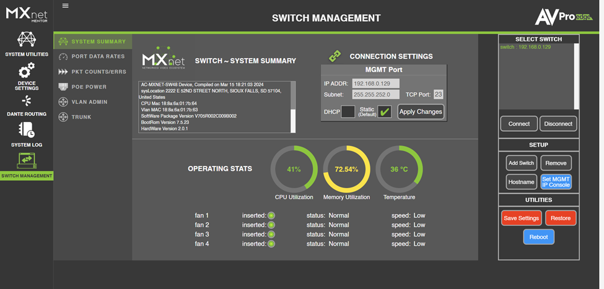The width and height of the screenshot is (604, 289).
Task: Click the MGMT Port heading
Action: click(x=383, y=70)
